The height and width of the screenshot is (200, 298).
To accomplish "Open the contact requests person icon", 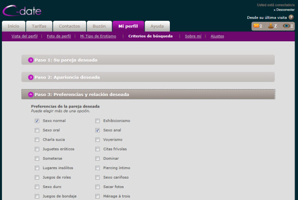I will [271, 26].
